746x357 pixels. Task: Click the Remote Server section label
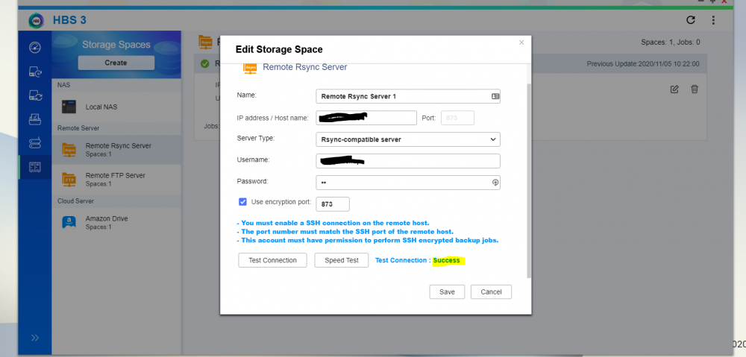(78, 128)
